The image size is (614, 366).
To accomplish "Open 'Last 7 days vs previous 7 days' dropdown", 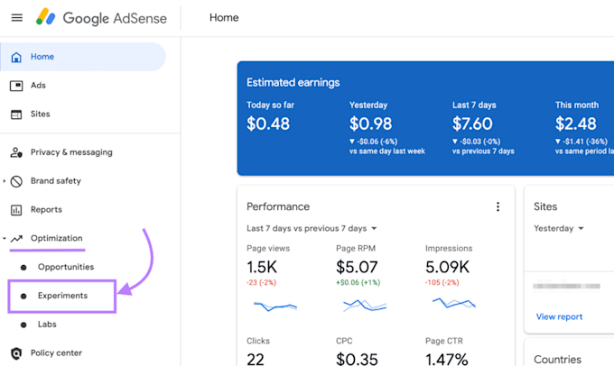I will coord(312,228).
